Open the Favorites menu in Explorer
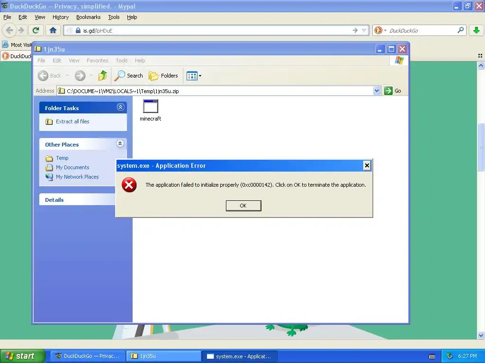Viewport: 485px width, 363px height. pyautogui.click(x=98, y=60)
